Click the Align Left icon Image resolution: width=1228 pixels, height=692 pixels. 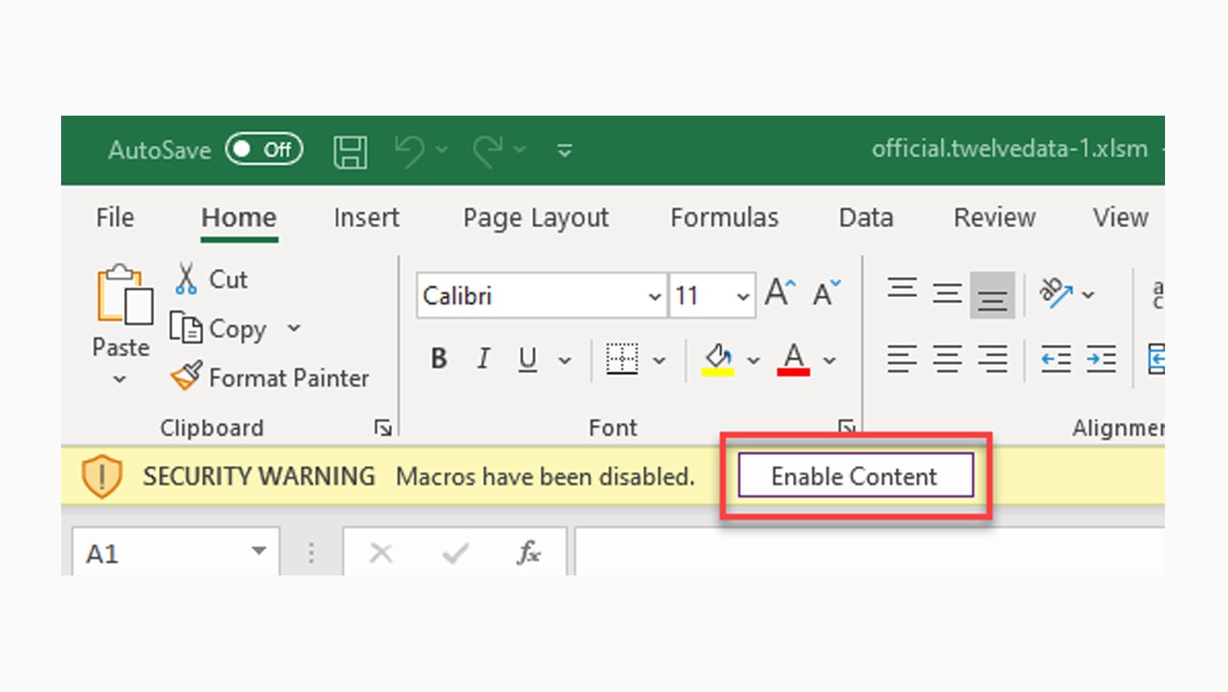click(x=903, y=359)
